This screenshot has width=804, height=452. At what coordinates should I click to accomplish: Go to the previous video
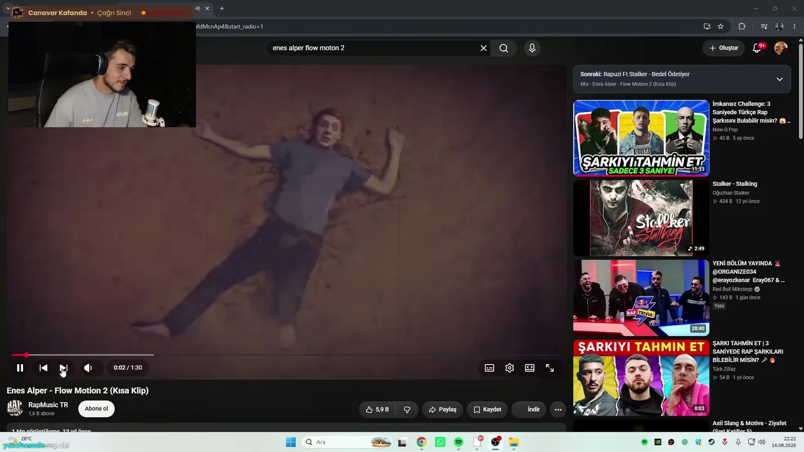(x=43, y=368)
